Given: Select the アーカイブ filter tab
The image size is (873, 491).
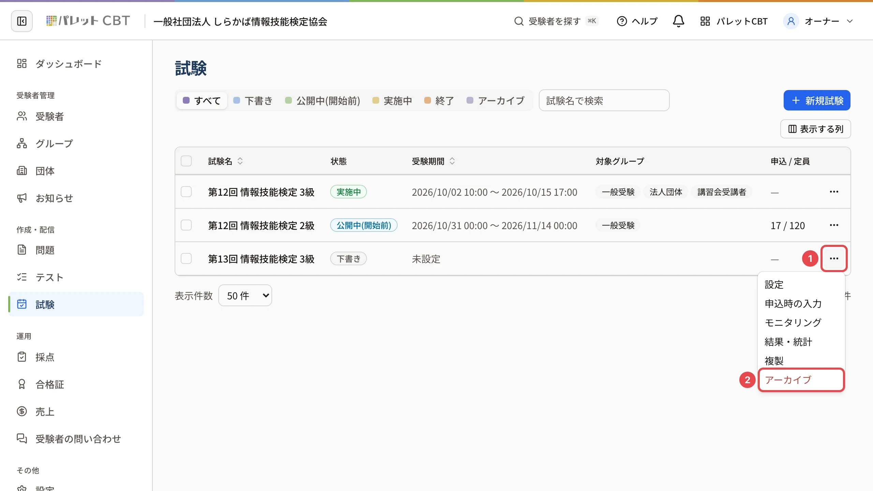Looking at the screenshot, I should click(496, 101).
